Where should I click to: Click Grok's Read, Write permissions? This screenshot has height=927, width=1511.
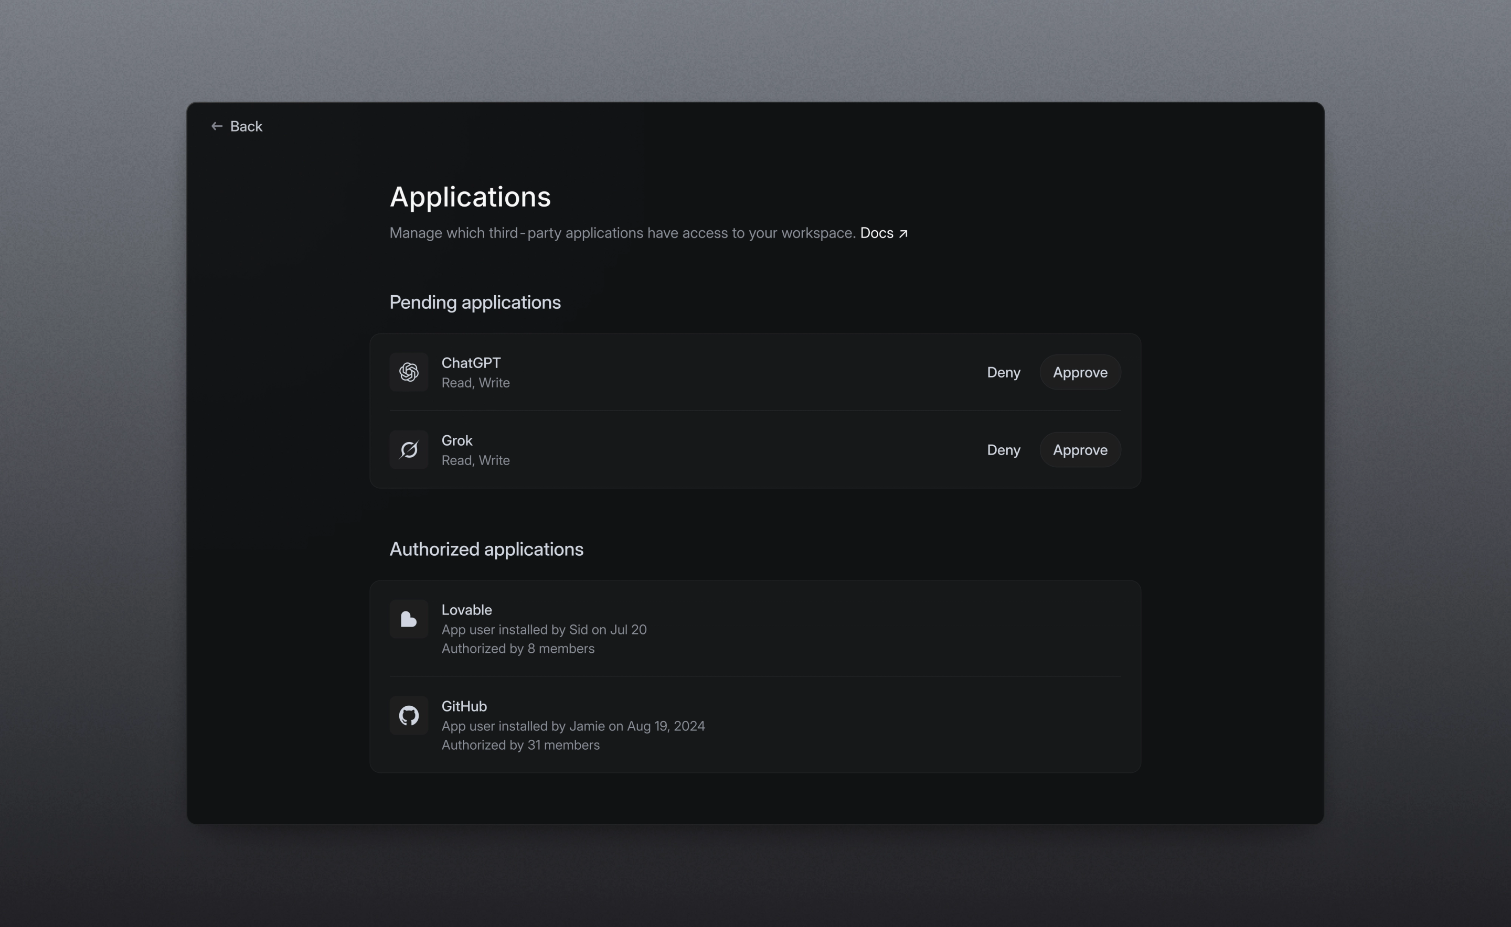475,460
